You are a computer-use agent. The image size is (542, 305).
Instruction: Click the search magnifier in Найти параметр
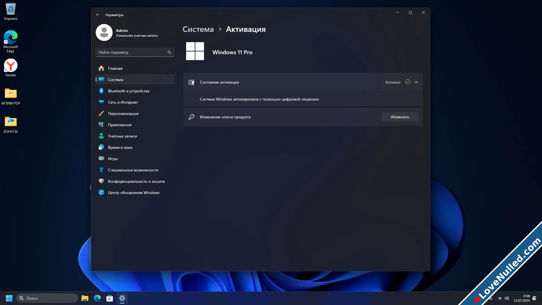[x=169, y=52]
